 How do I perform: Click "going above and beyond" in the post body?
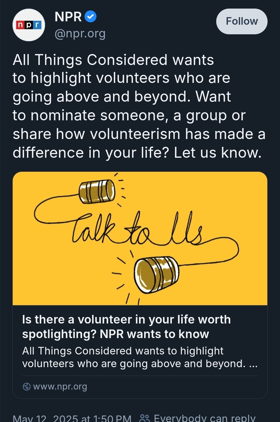[x=100, y=97]
